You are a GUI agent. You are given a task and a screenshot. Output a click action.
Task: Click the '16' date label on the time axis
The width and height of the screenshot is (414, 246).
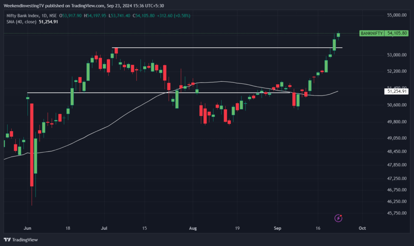(318, 228)
